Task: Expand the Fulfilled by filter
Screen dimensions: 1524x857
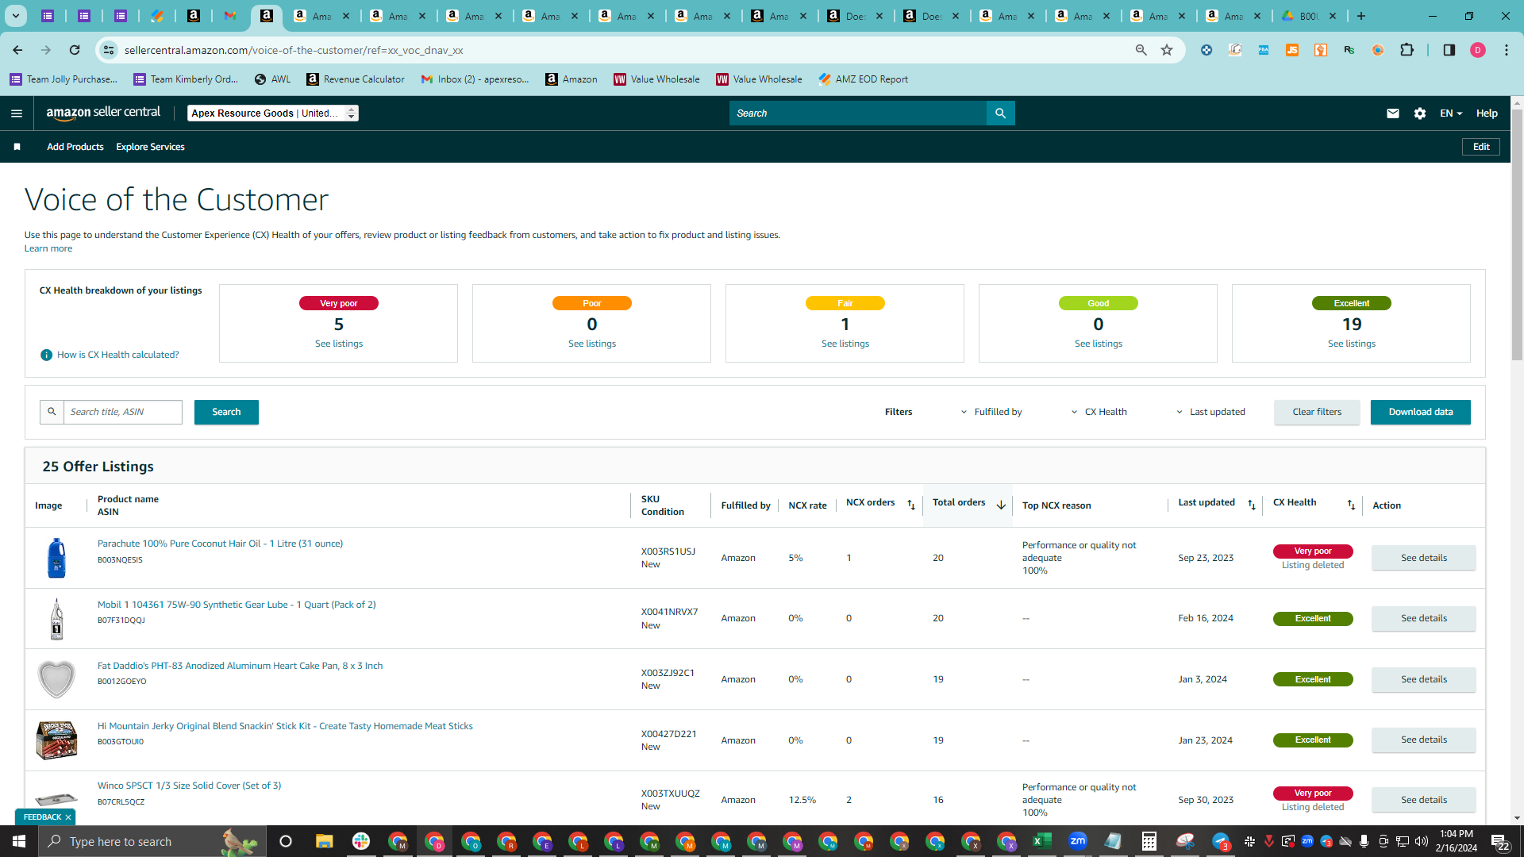Action: click(x=991, y=412)
